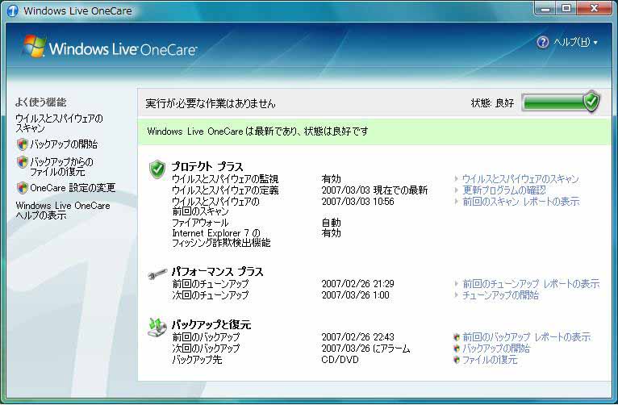Screen dimensions: 618x405
Task: Click arrow beside 前回のスキャン レポートの表示 link
Action: 456,202
